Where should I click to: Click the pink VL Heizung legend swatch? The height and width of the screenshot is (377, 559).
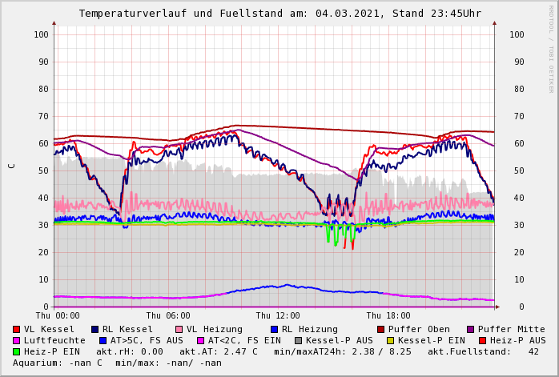(179, 330)
